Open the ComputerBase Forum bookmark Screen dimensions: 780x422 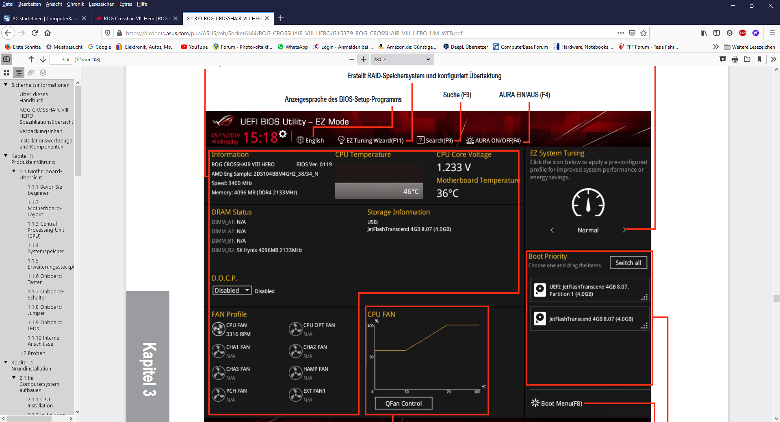[520, 47]
